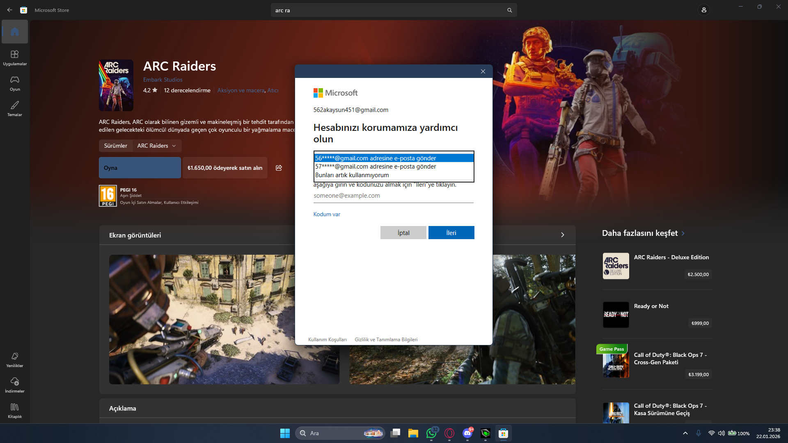The height and width of the screenshot is (443, 788).
Task: Open Kullanım Koşulları link
Action: 328,340
